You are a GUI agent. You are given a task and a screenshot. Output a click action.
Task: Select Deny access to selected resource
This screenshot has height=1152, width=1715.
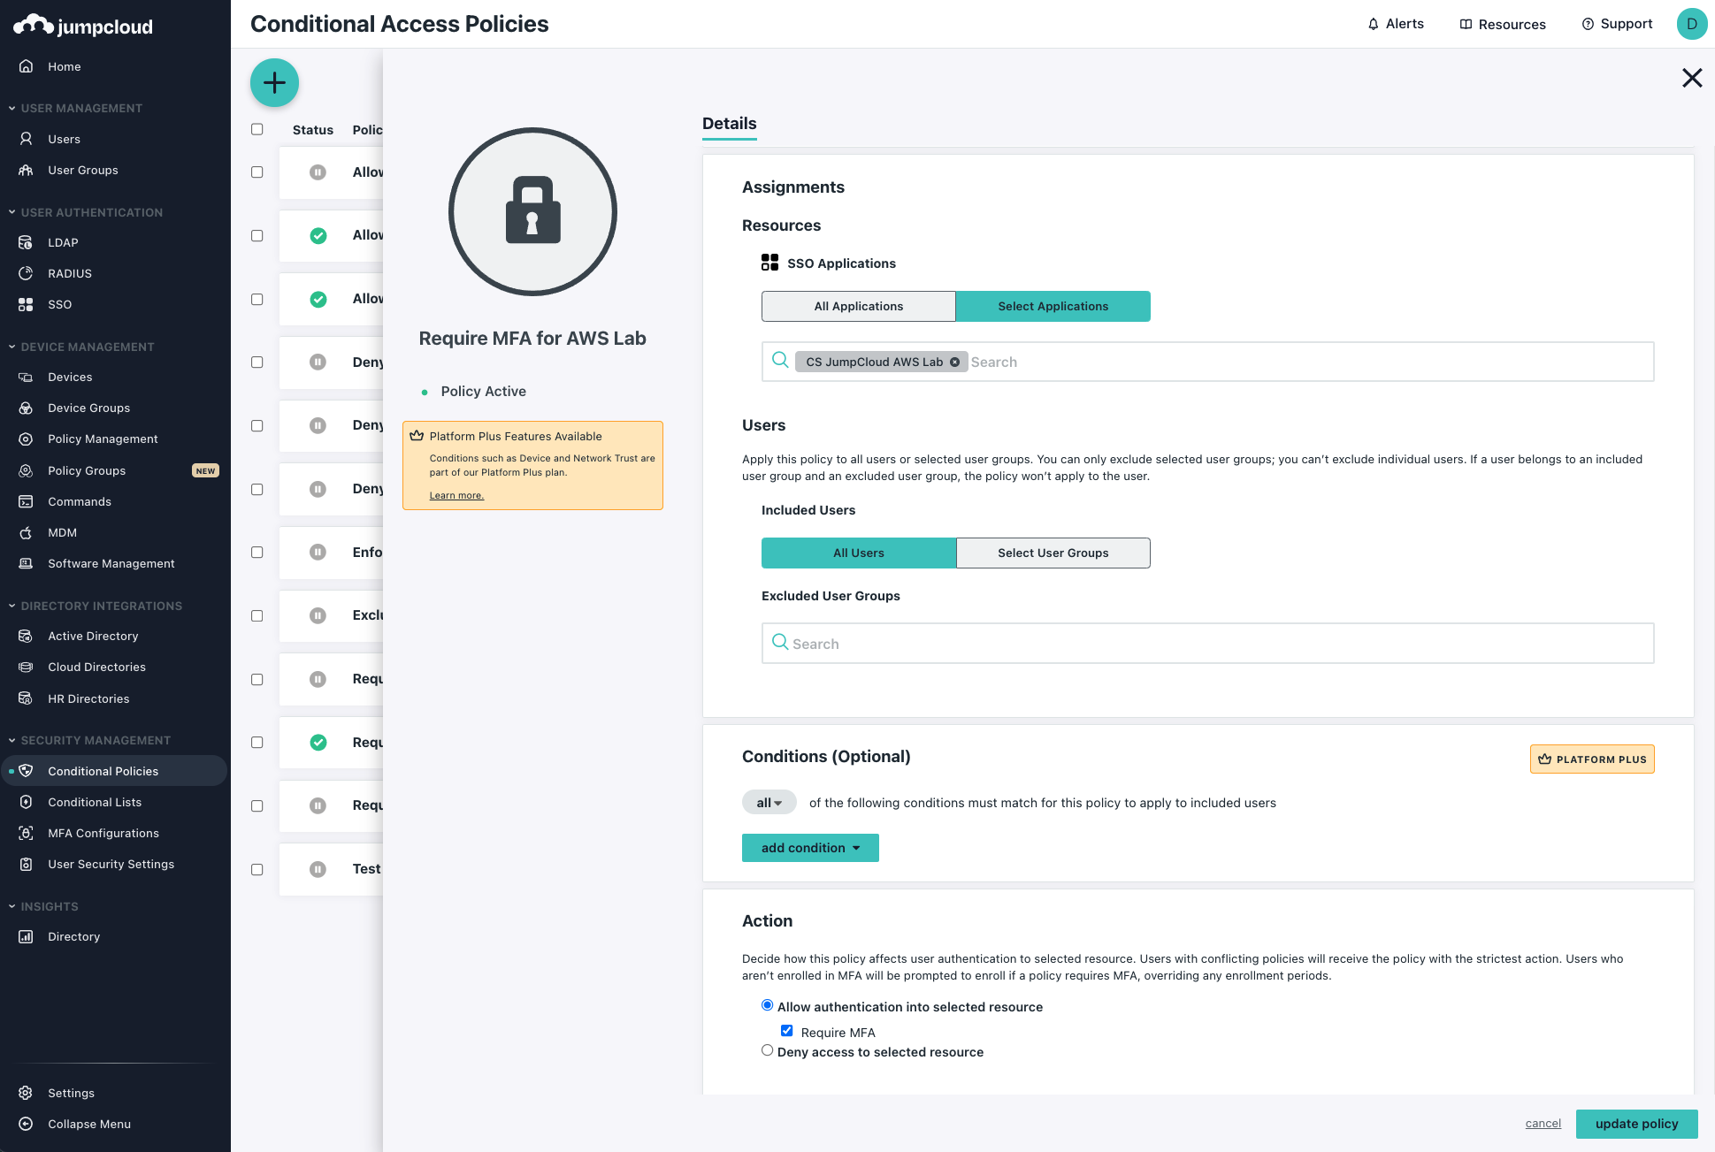767,1051
